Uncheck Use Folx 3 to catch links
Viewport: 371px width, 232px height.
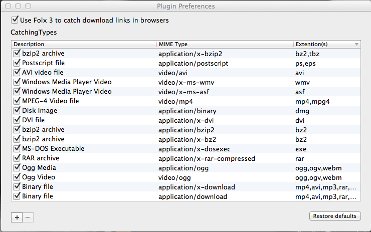(15, 21)
